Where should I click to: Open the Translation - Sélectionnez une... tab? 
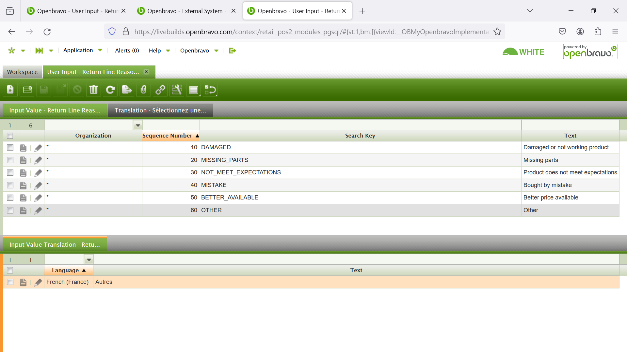pyautogui.click(x=160, y=110)
